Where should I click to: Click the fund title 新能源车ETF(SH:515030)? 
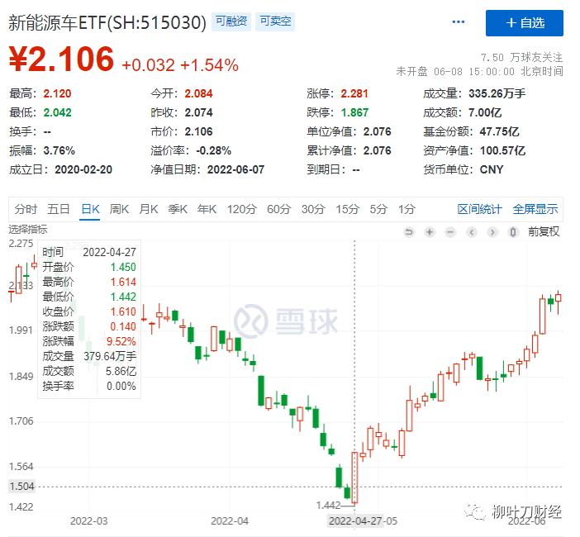coord(107,22)
